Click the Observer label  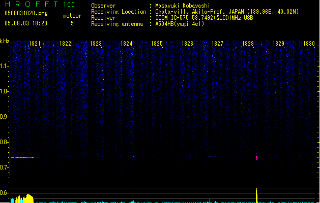[103, 6]
